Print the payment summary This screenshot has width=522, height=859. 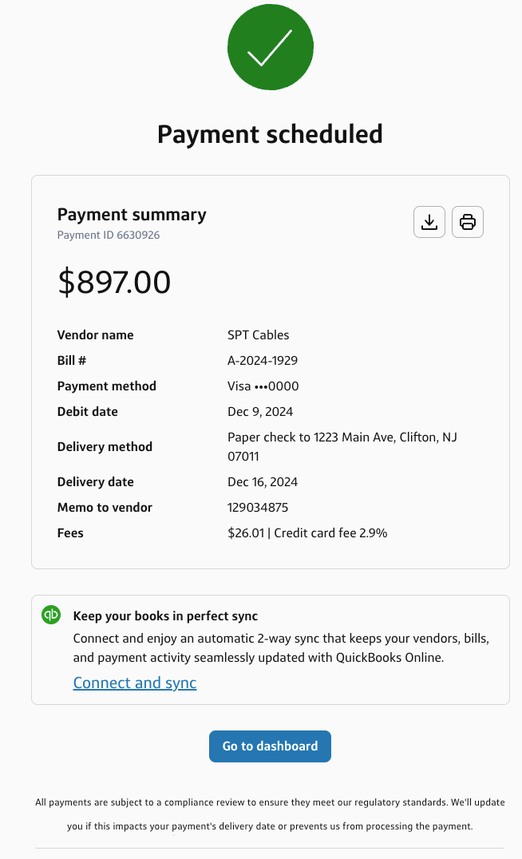click(468, 222)
